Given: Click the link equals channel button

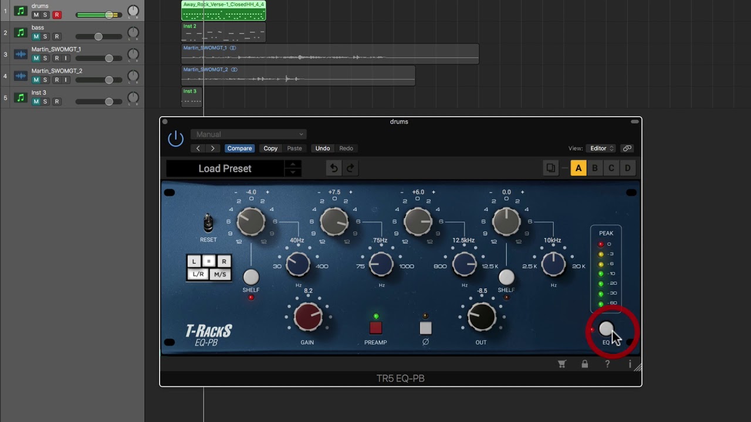Looking at the screenshot, I should (209, 261).
